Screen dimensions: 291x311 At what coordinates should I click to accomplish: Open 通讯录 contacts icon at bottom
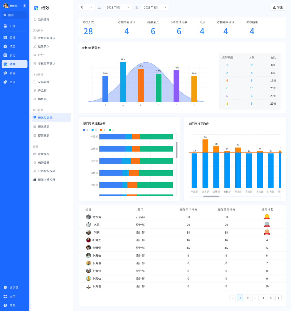click(5, 288)
